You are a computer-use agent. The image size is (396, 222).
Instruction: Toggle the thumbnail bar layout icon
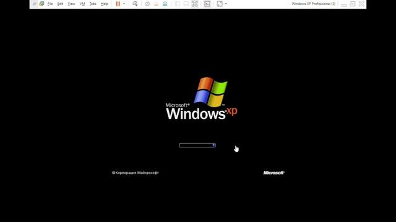[x=186, y=4]
